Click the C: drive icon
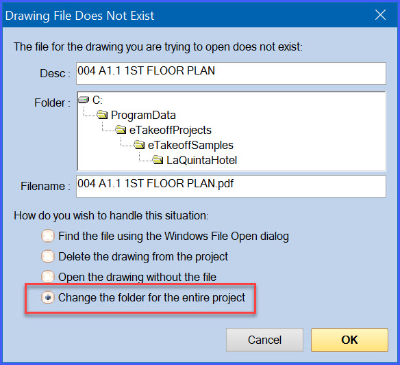The image size is (400, 365). pyautogui.click(x=84, y=100)
